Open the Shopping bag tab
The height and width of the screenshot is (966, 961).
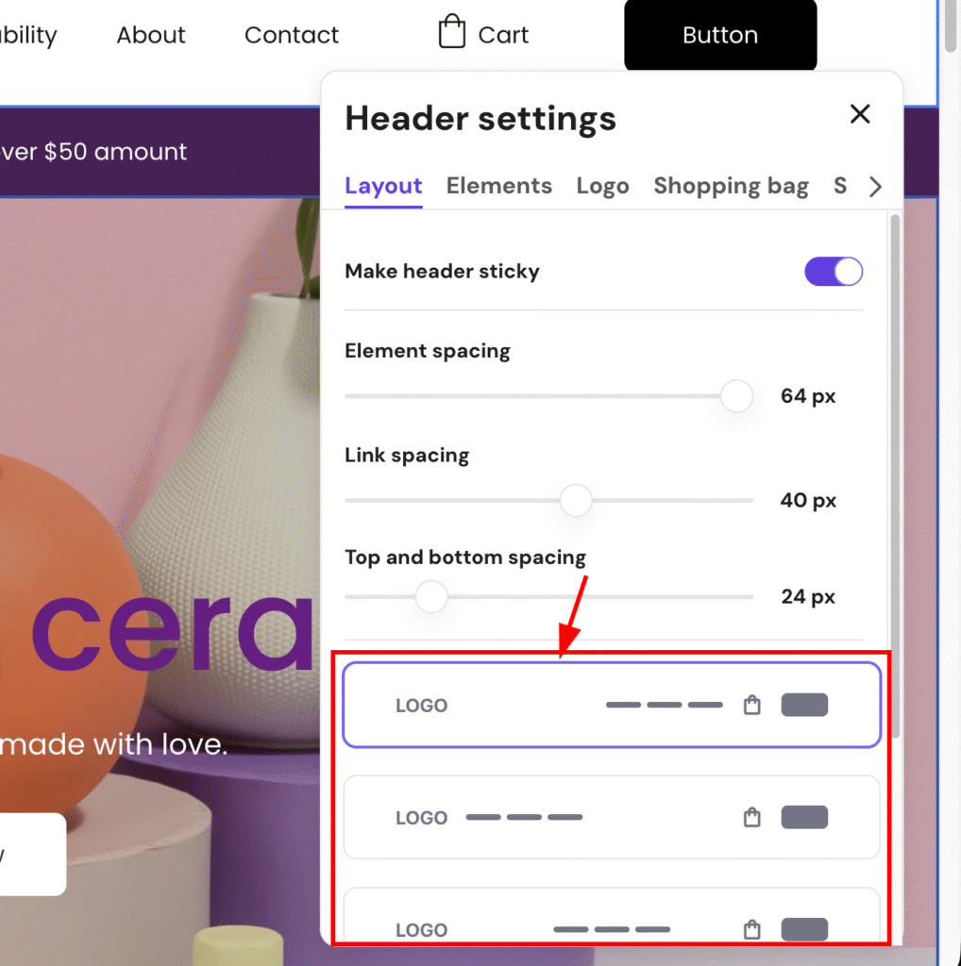point(731,186)
